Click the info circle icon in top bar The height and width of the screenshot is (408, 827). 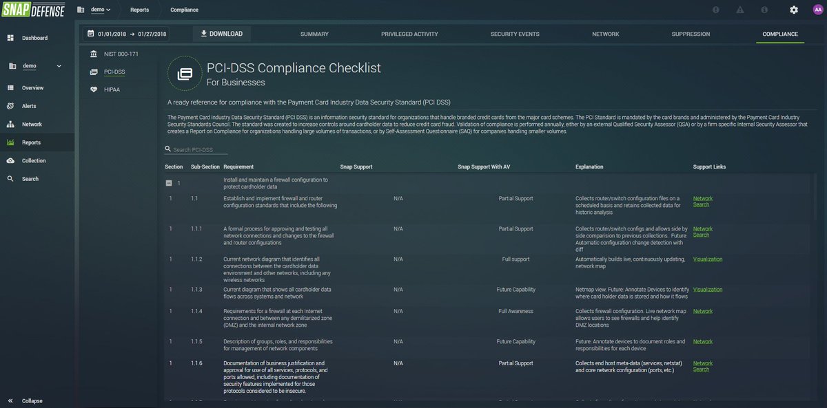click(x=765, y=10)
